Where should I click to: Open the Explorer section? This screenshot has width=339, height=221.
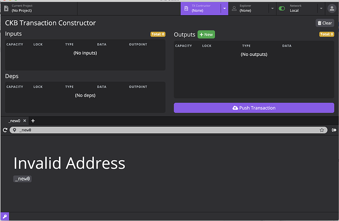(x=249, y=8)
